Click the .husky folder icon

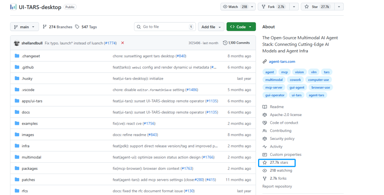click(17, 78)
